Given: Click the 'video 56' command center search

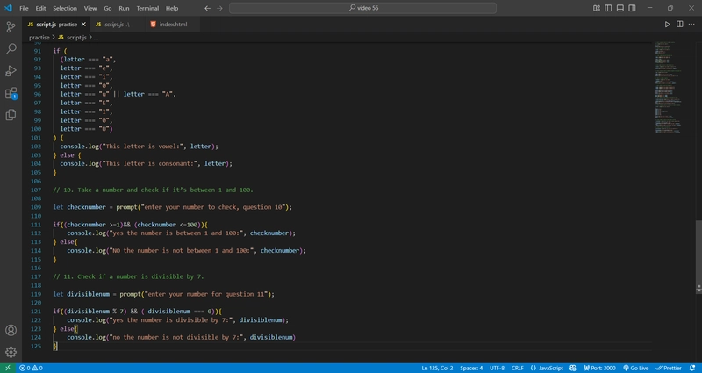Looking at the screenshot, I should point(362,8).
